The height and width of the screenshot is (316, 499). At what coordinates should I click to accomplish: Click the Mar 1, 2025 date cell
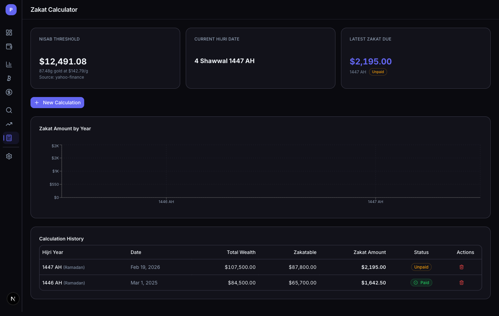coord(144,283)
